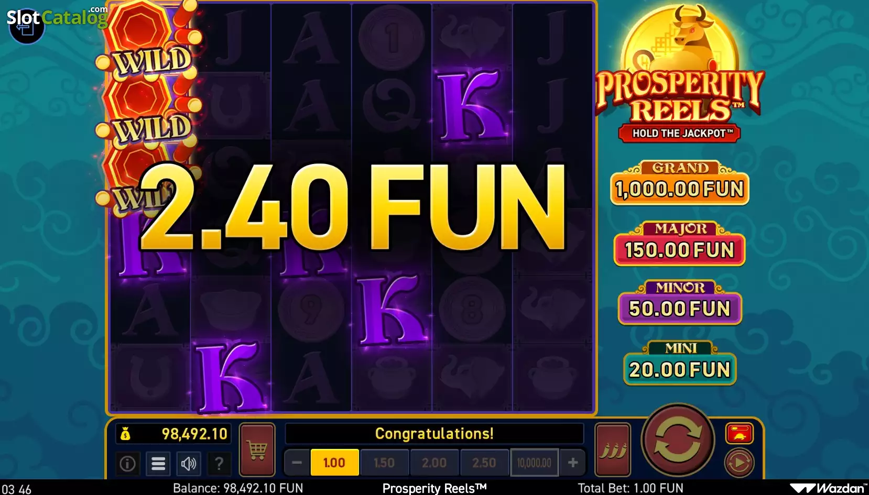Click the back arrow icon top-left
The height and width of the screenshot is (495, 869).
[26, 26]
